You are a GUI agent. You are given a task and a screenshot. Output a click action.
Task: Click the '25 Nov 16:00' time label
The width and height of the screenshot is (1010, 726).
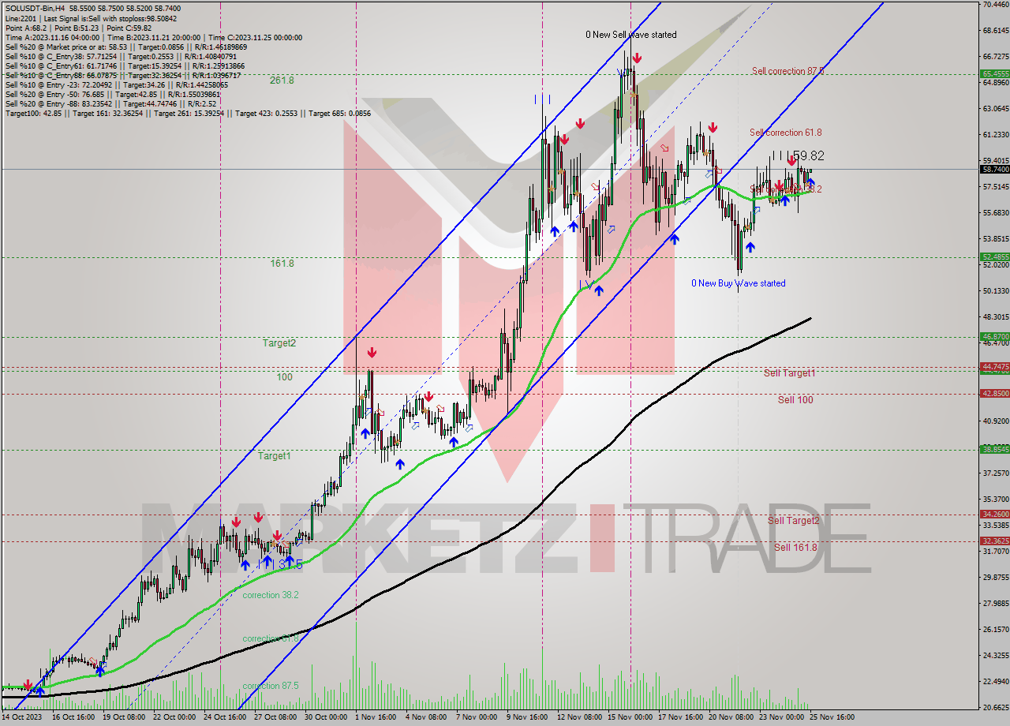click(x=832, y=717)
